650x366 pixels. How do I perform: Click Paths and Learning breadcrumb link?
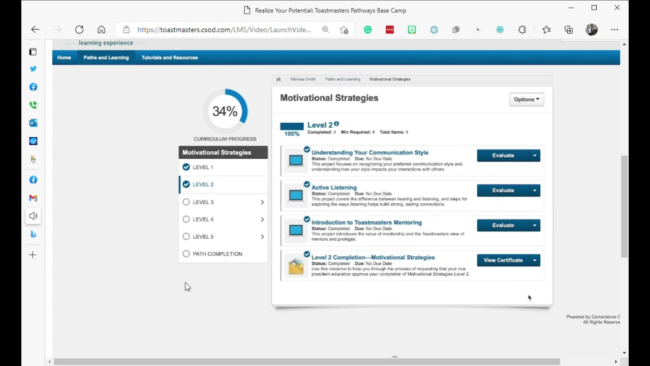(343, 79)
